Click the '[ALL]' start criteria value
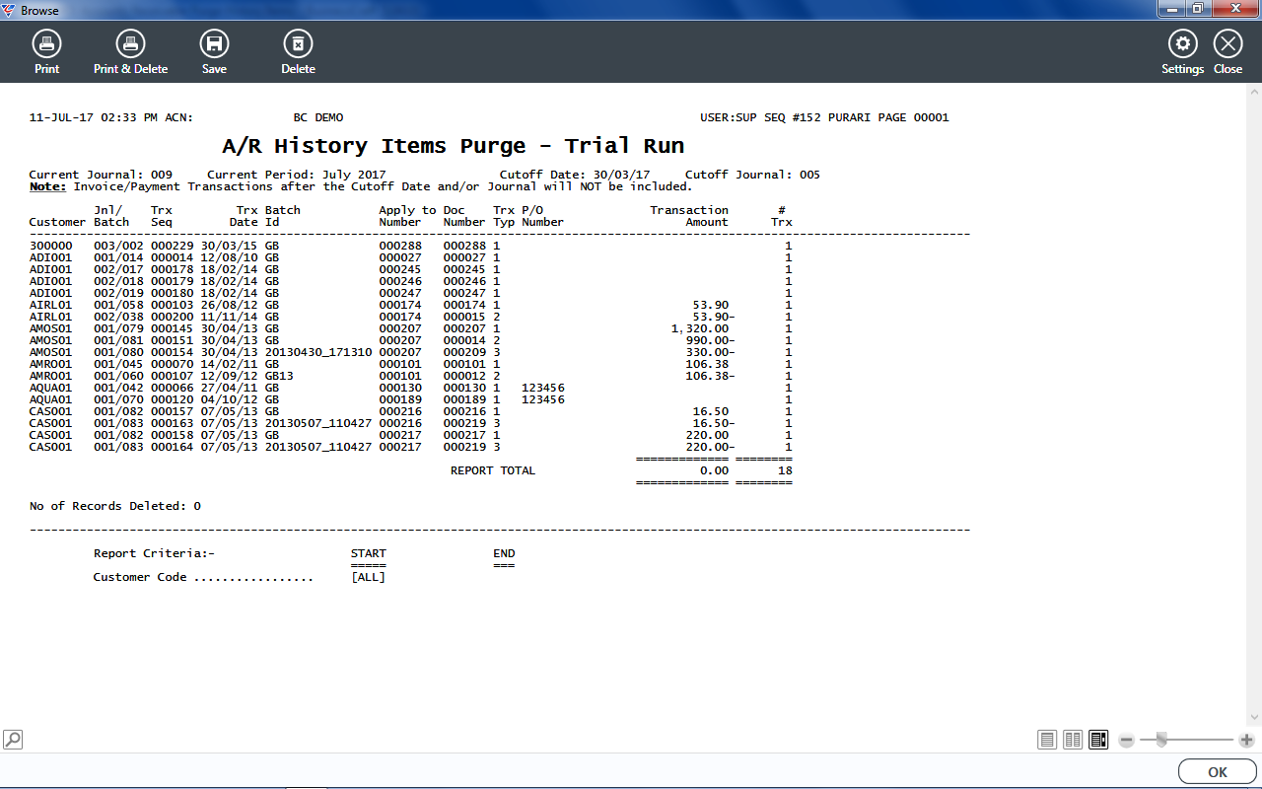The image size is (1262, 789). click(x=368, y=577)
